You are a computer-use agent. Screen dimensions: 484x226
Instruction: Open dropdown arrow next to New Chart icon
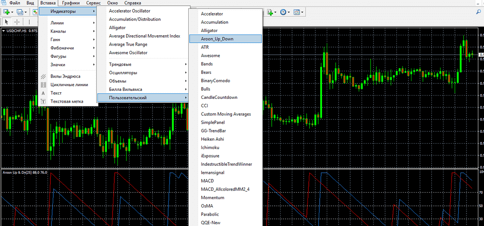coord(12,12)
